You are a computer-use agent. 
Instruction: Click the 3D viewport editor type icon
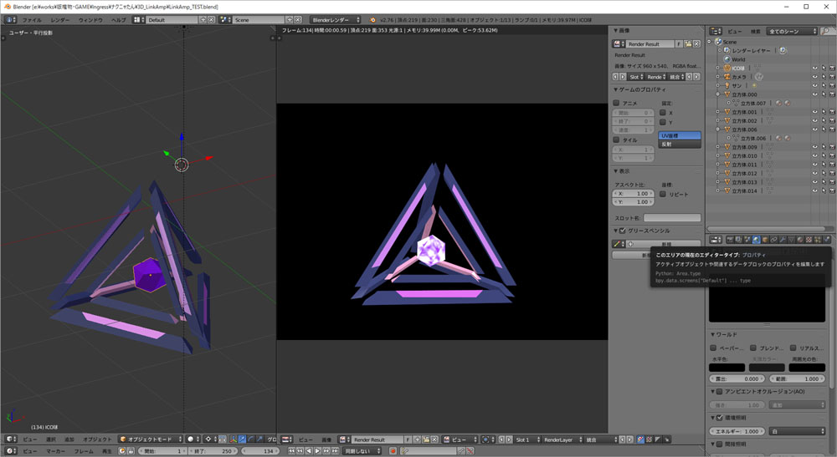point(9,439)
